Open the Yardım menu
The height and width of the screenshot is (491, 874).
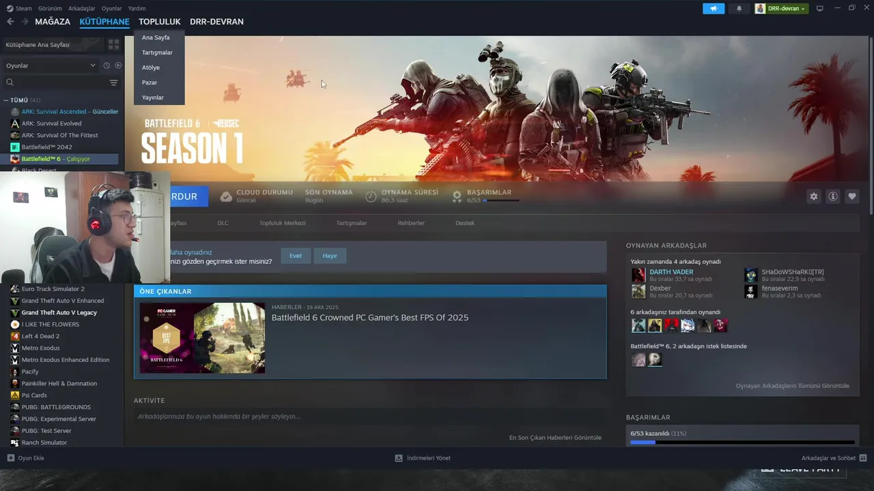click(137, 8)
